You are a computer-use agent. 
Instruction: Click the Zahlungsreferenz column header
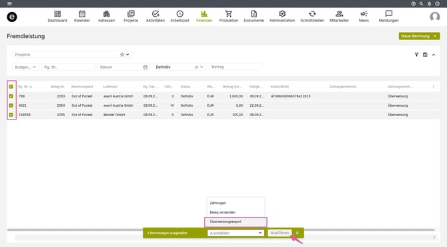343,87
